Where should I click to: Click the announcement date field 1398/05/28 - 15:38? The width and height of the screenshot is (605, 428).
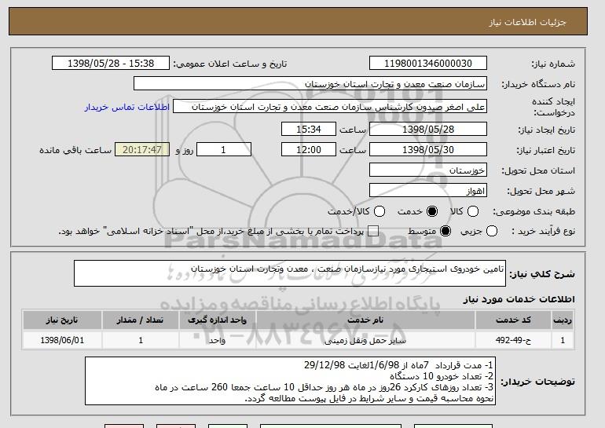point(111,64)
